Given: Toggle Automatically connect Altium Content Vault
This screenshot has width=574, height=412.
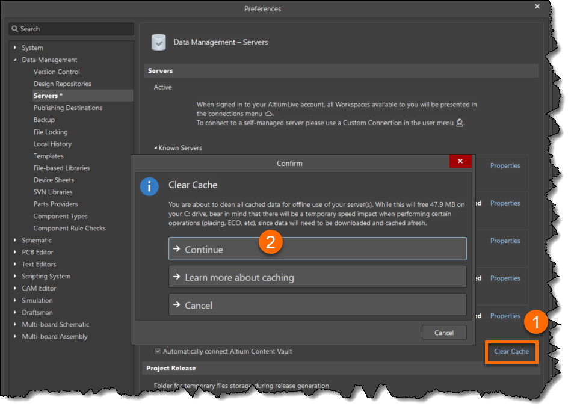Looking at the screenshot, I should pos(158,351).
